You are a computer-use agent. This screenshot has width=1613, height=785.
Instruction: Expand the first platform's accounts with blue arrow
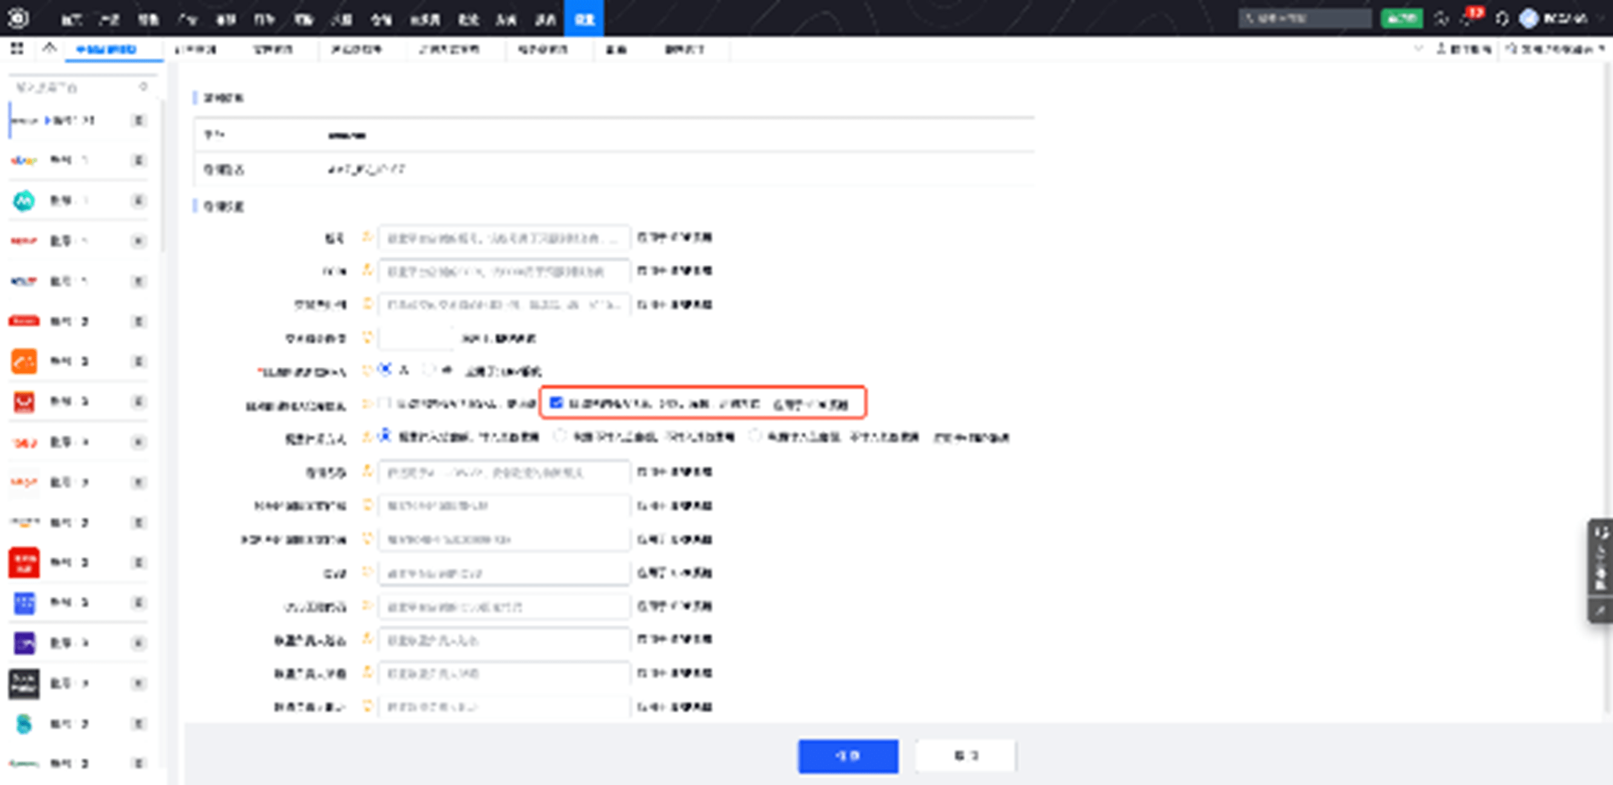tap(48, 120)
